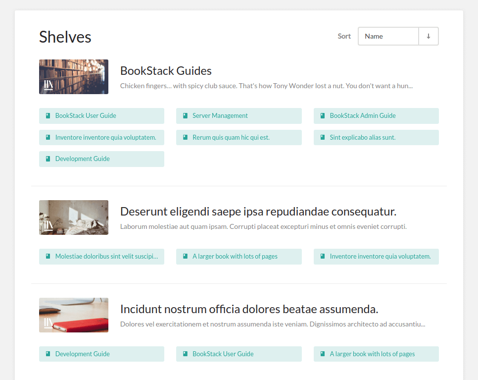Click the Shelves page heading
Viewport: 478px width, 380px height.
pyautogui.click(x=65, y=37)
